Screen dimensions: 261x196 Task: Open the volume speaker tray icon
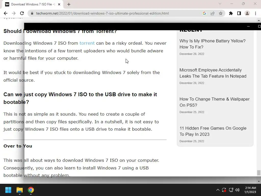tap(237, 190)
